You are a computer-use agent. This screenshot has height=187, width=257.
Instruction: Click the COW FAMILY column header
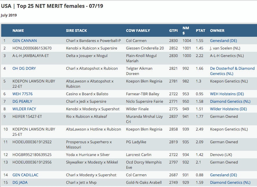[x=138, y=31]
